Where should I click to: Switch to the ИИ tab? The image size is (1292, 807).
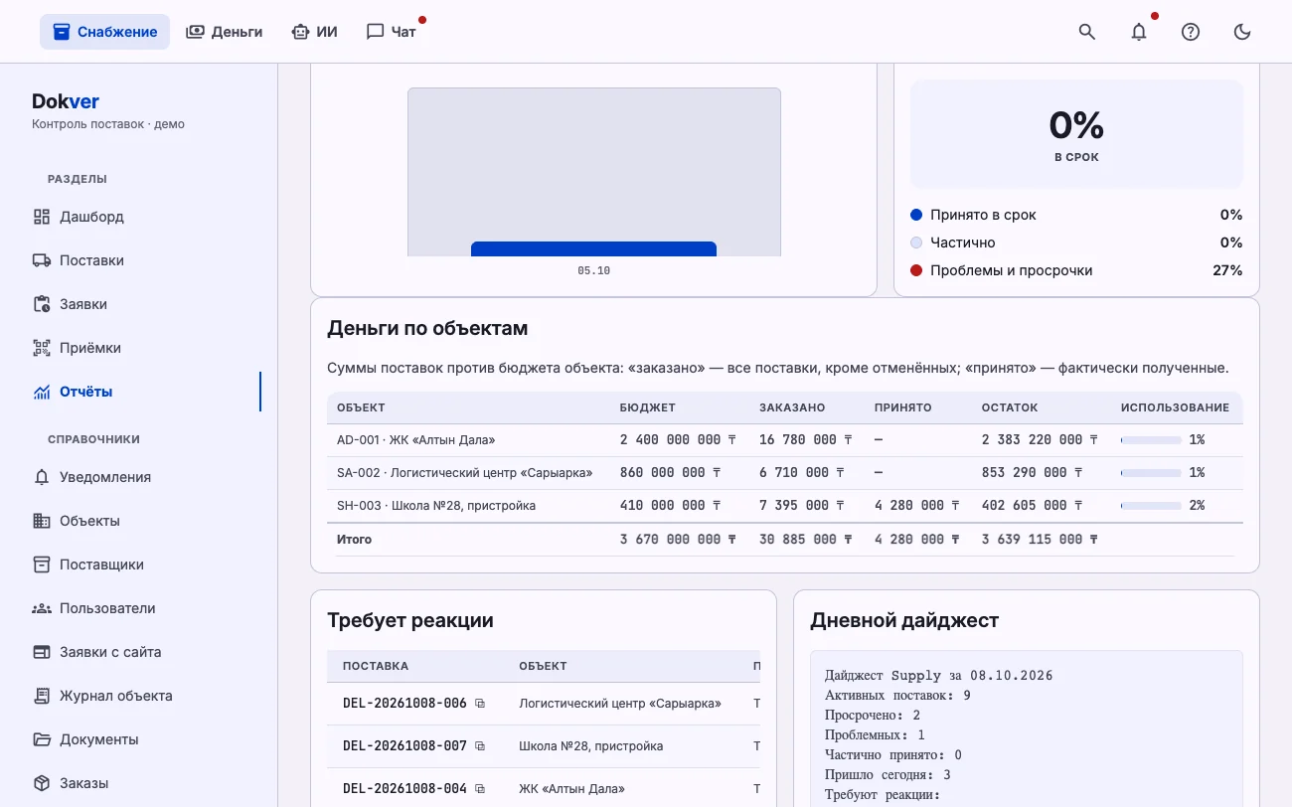pyautogui.click(x=314, y=32)
